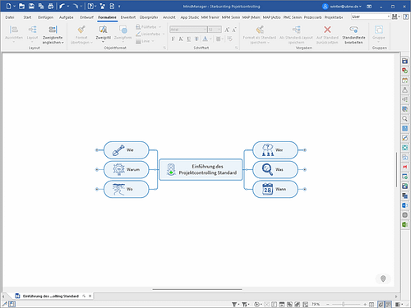Click the magnifier icon on Was topic
Image resolution: width=411 pixels, height=308 pixels.
[267, 169]
